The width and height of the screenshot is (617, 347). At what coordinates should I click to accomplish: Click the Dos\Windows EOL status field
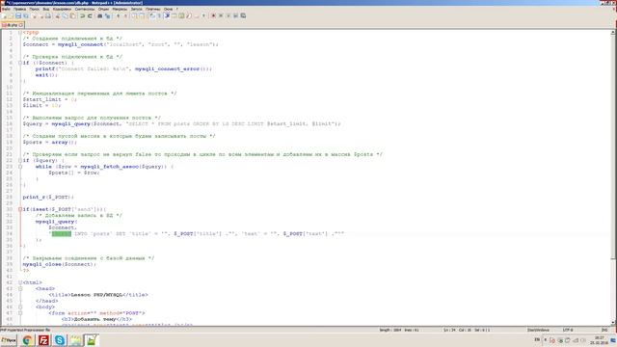pos(538,330)
